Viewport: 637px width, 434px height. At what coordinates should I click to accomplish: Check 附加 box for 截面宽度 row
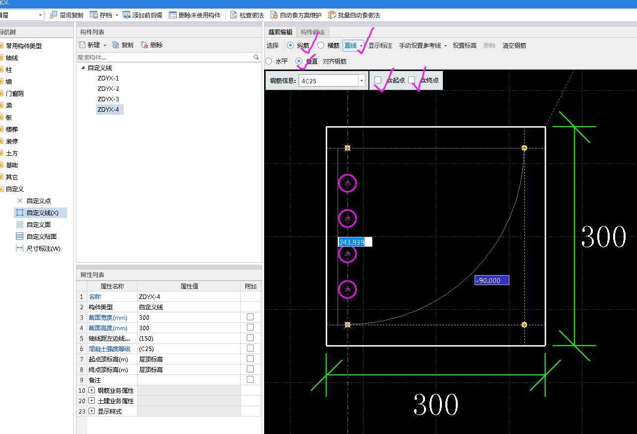[x=250, y=317]
